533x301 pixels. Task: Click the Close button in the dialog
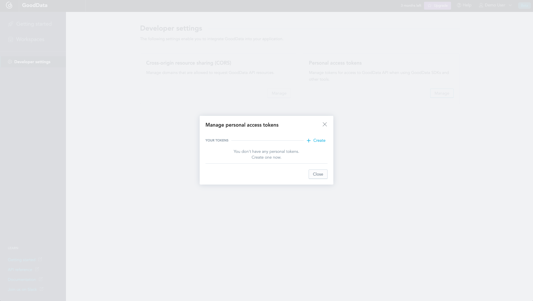318,174
